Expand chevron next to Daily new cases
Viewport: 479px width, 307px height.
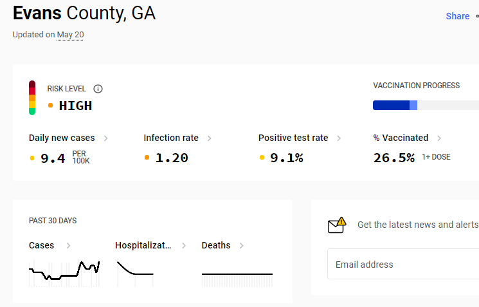[x=105, y=138]
